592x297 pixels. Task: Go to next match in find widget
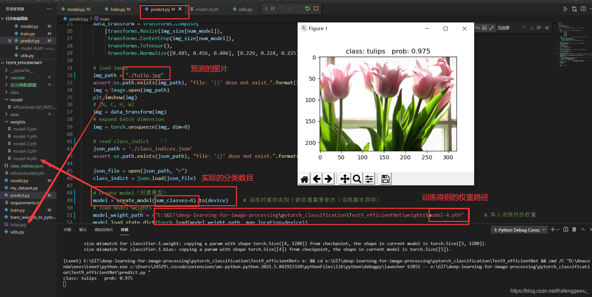pos(532,28)
